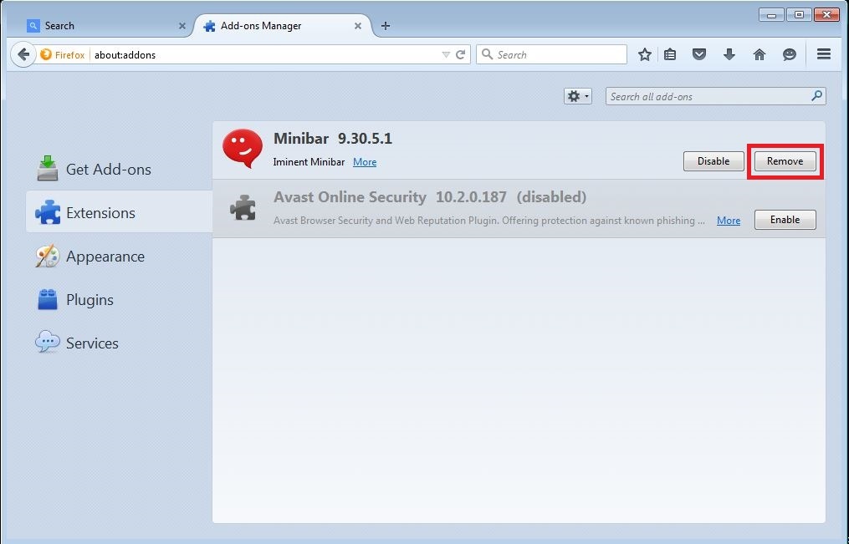The image size is (849, 544).
Task: Open the Downloads arrow icon
Action: [x=729, y=54]
